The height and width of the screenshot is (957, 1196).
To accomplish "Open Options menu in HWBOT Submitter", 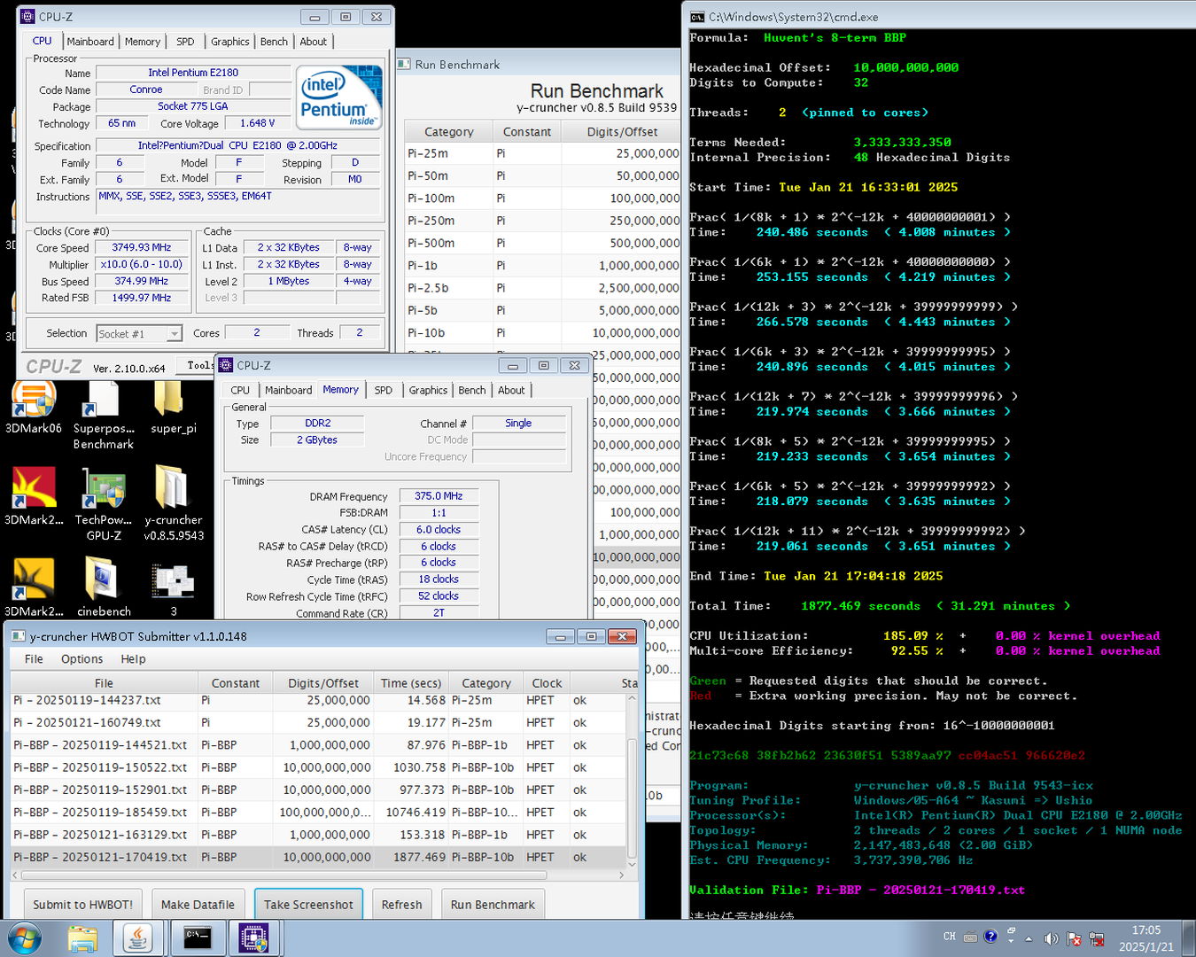I will tap(82, 659).
